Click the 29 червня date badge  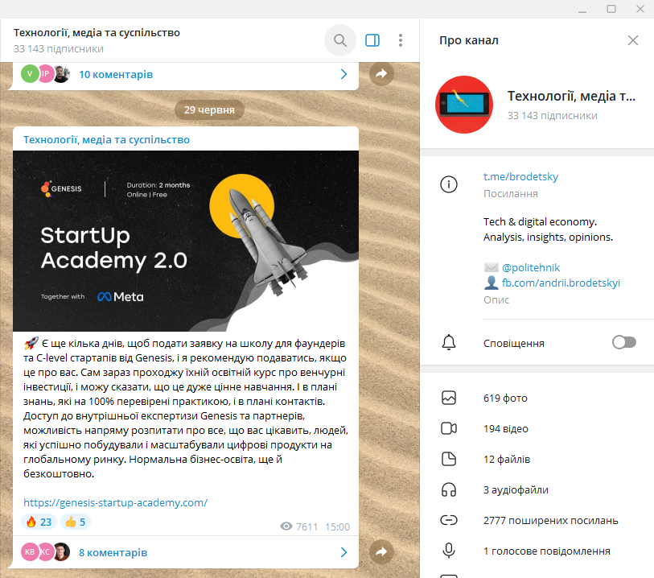(209, 109)
